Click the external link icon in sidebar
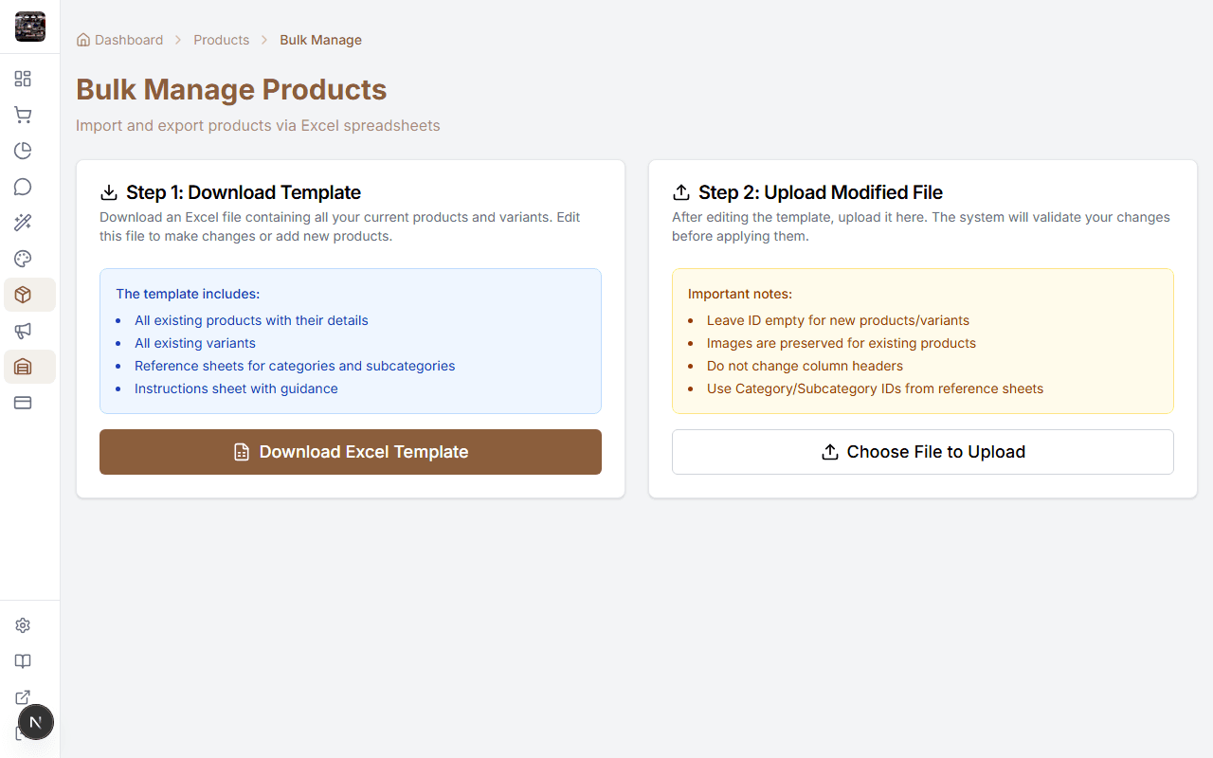Viewport: 1213px width, 758px height. pyautogui.click(x=23, y=697)
